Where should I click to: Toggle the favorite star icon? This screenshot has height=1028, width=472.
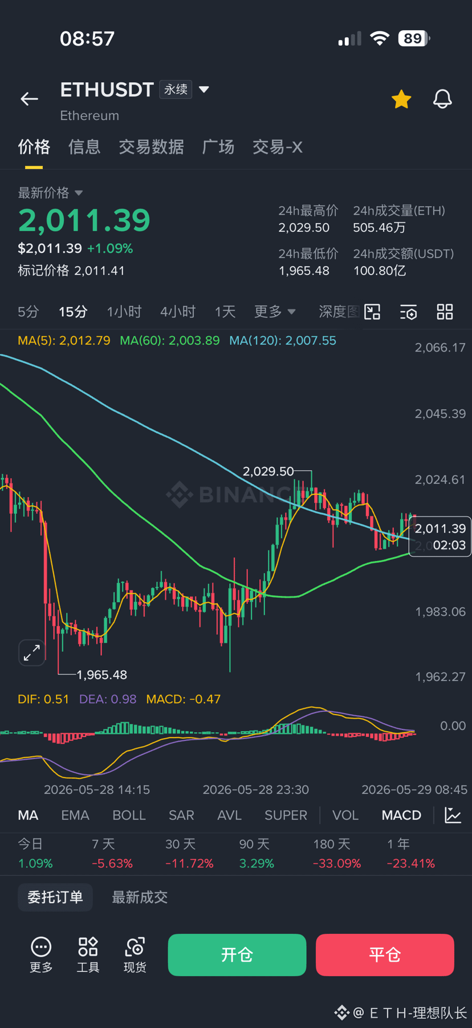pyautogui.click(x=401, y=99)
